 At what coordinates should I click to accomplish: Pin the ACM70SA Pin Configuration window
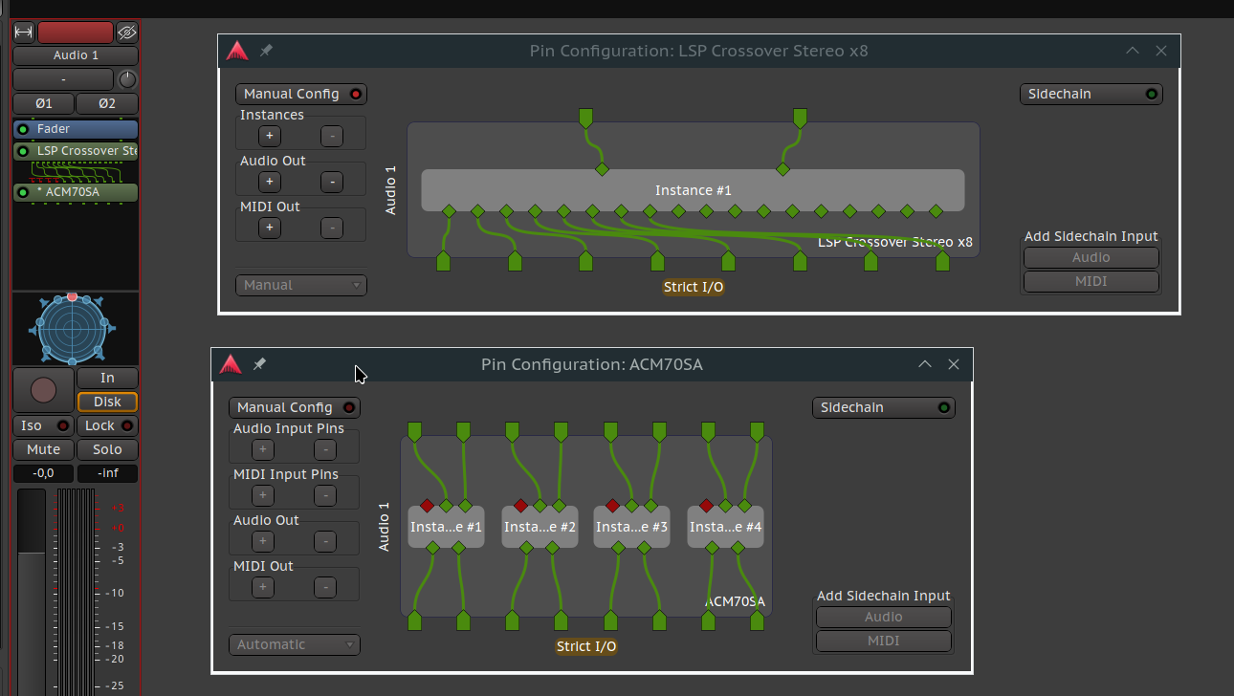pyautogui.click(x=259, y=364)
